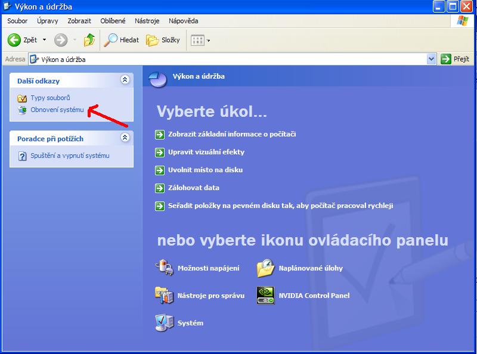Open Systém text link
The image size is (477, 354).
(190, 323)
